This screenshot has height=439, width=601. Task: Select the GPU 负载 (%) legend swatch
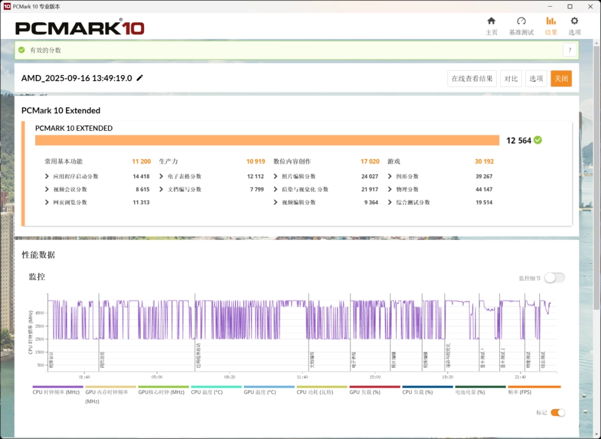(x=375, y=387)
